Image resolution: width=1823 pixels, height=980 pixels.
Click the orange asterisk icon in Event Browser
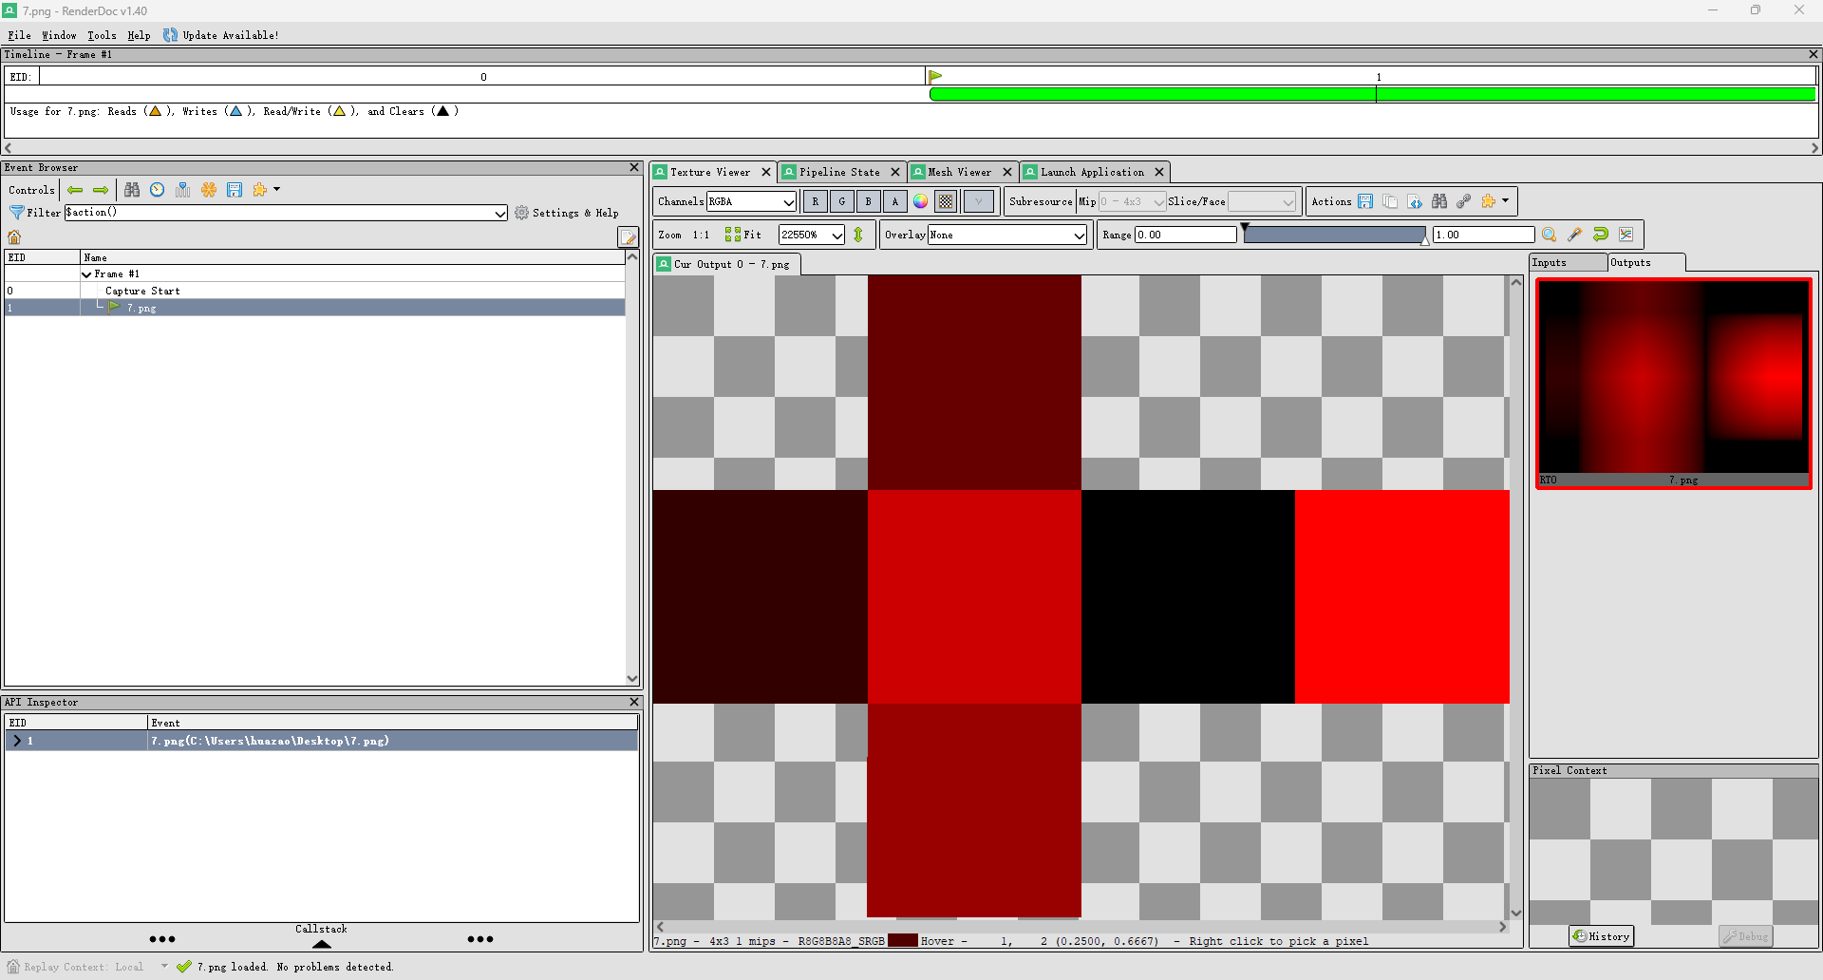(x=209, y=190)
